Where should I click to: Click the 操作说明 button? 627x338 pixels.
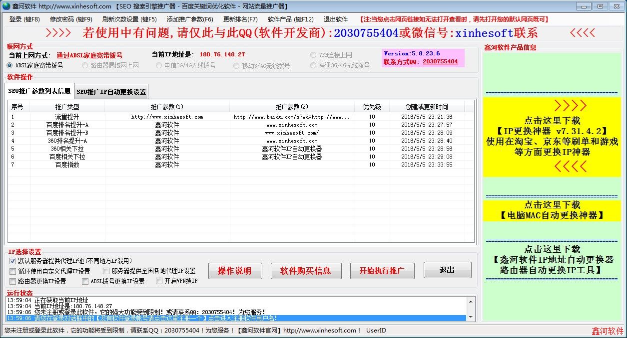coord(234,271)
